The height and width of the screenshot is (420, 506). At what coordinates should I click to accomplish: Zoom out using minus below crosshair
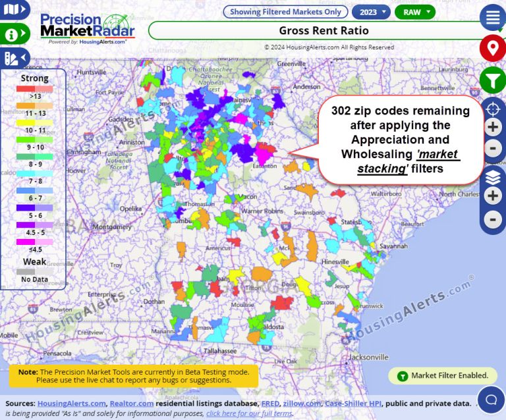493,149
